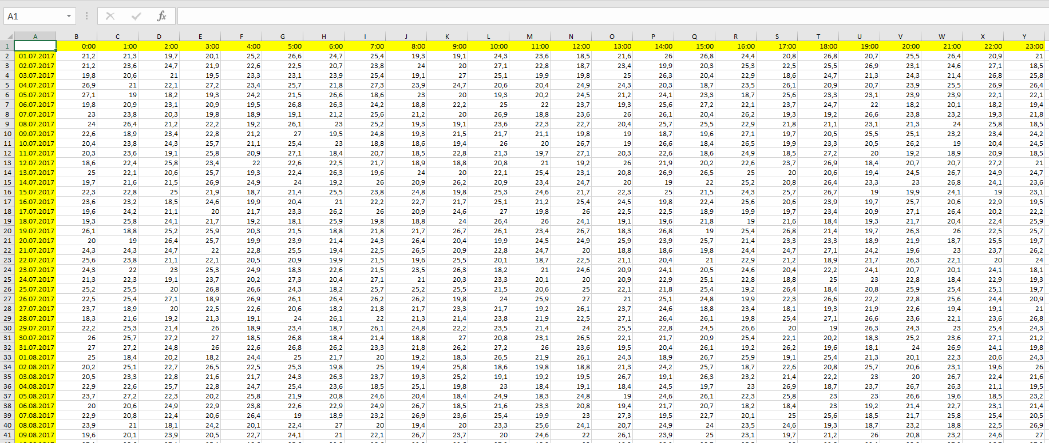Select the 2:00 value 23,1 for 06.07.2017

click(x=159, y=105)
